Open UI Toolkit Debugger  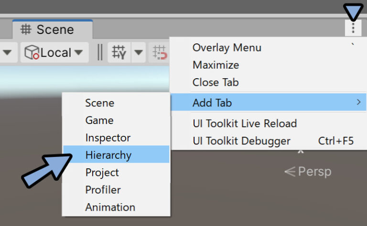pyautogui.click(x=241, y=141)
